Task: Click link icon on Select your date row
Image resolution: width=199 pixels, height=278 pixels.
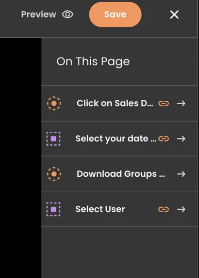Action: coord(164,139)
